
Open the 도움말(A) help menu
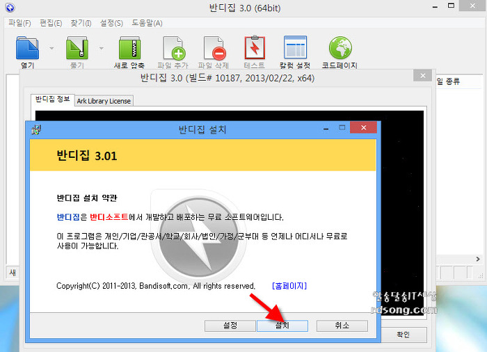coord(147,23)
